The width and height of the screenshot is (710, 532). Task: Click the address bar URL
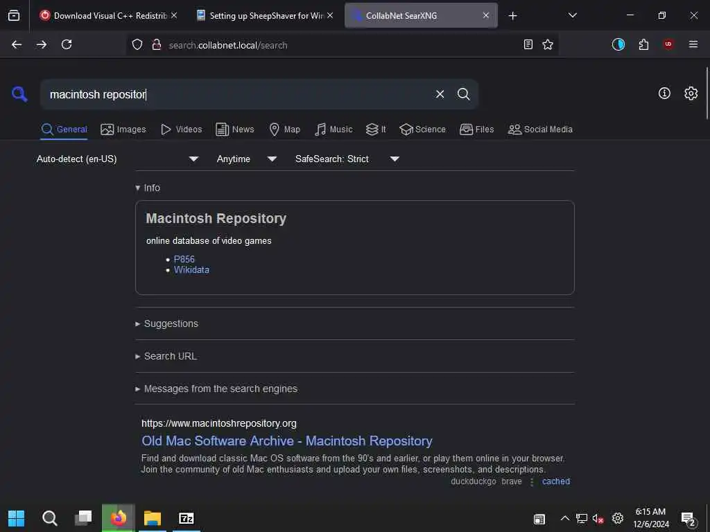tap(227, 45)
